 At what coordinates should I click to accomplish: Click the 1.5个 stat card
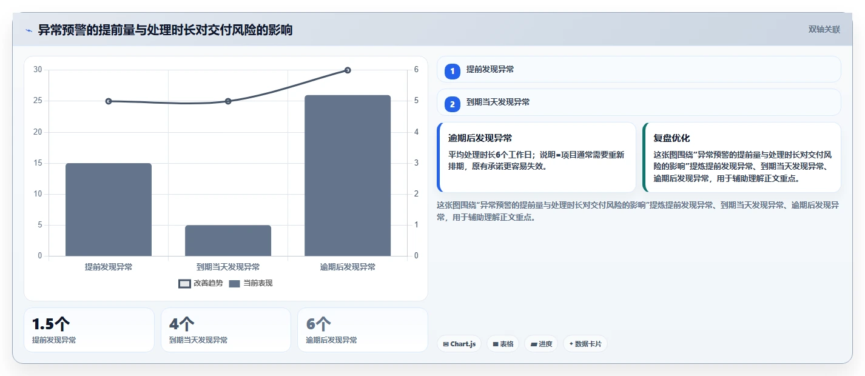(x=89, y=330)
